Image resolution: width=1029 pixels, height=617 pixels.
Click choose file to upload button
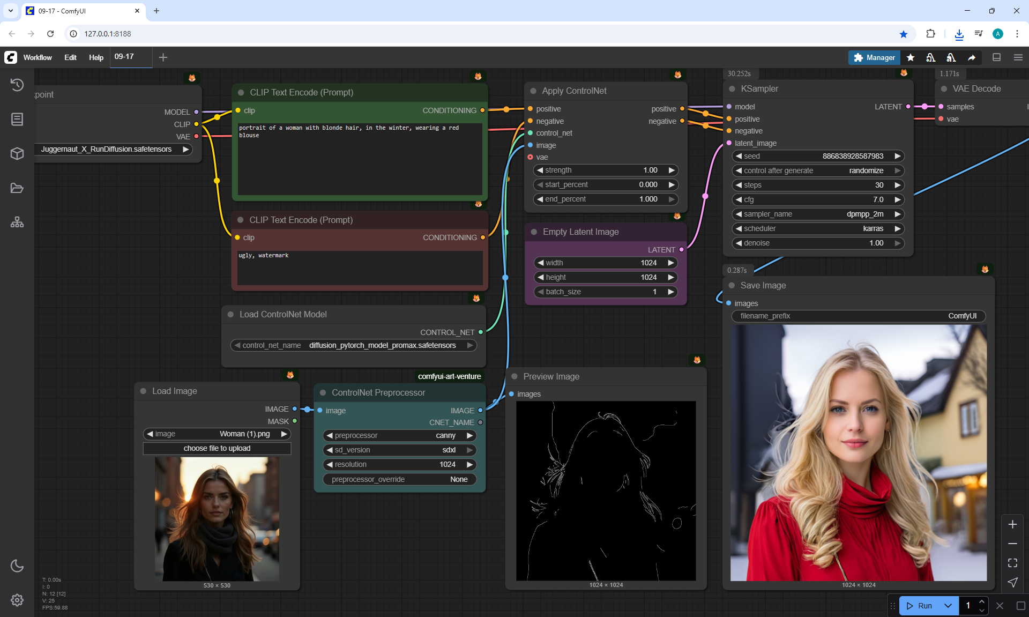[x=217, y=448]
